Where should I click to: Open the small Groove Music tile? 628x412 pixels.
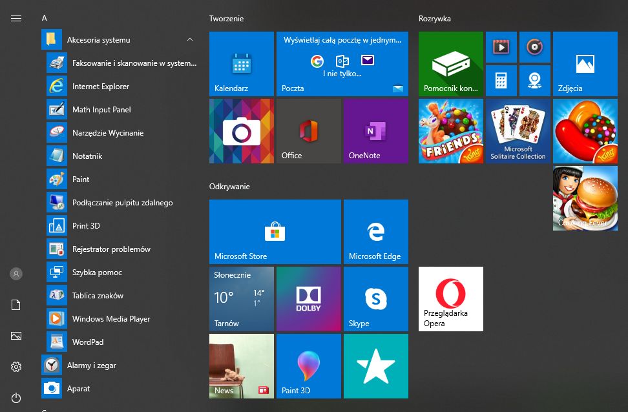point(535,47)
